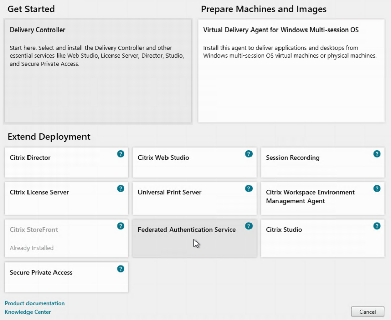Screen dimensions: 391x320
Task: Click the Secure Private Access tile
Action: (61, 278)
